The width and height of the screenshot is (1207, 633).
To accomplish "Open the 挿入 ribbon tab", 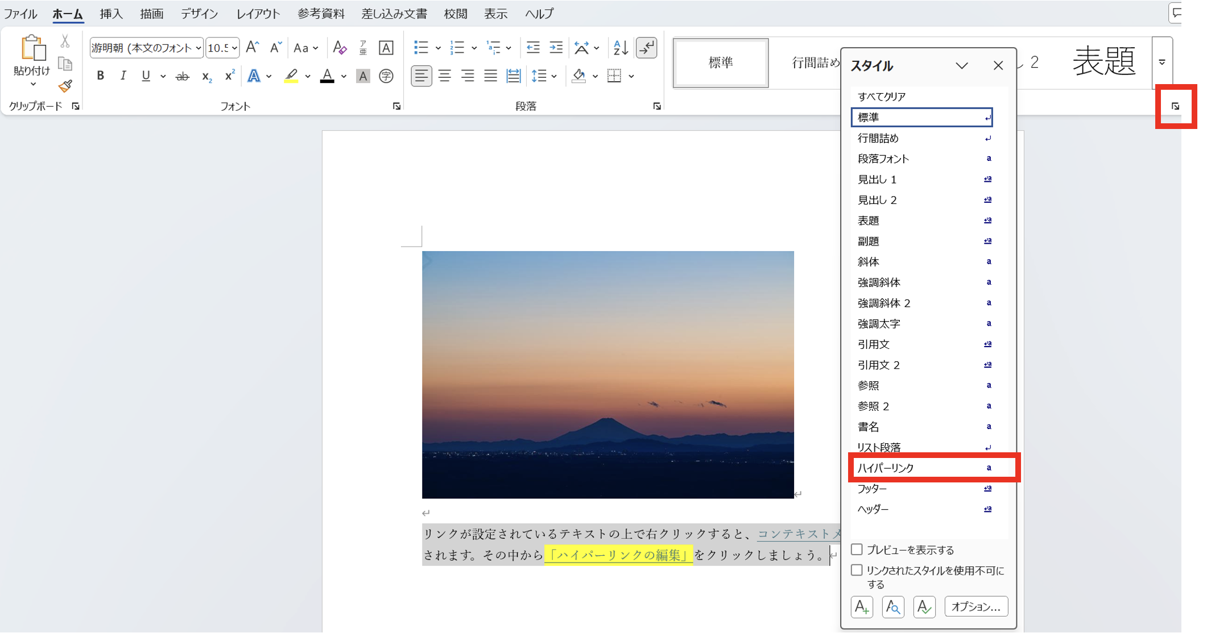I will pos(111,14).
